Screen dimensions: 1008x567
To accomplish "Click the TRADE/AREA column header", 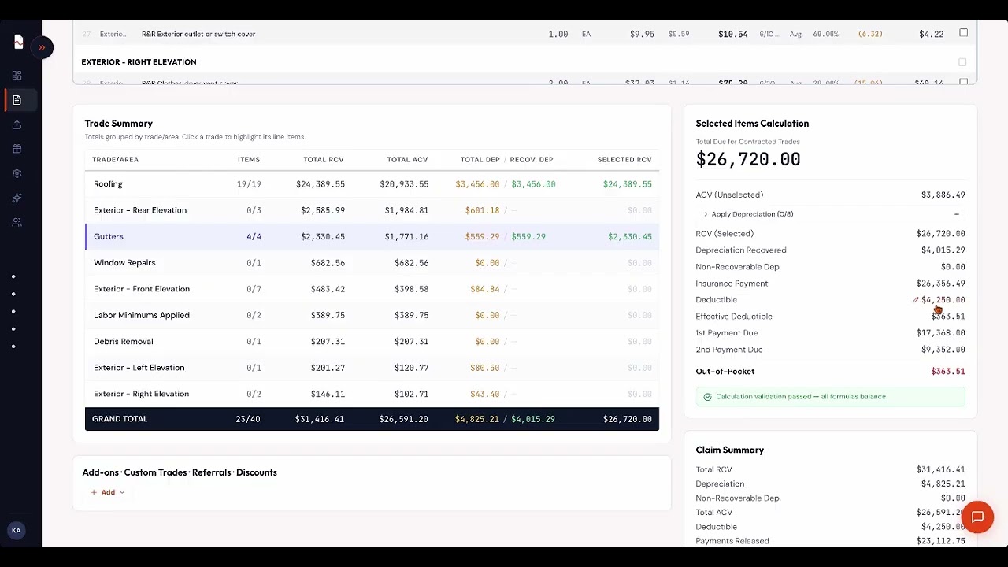I will pyautogui.click(x=115, y=160).
